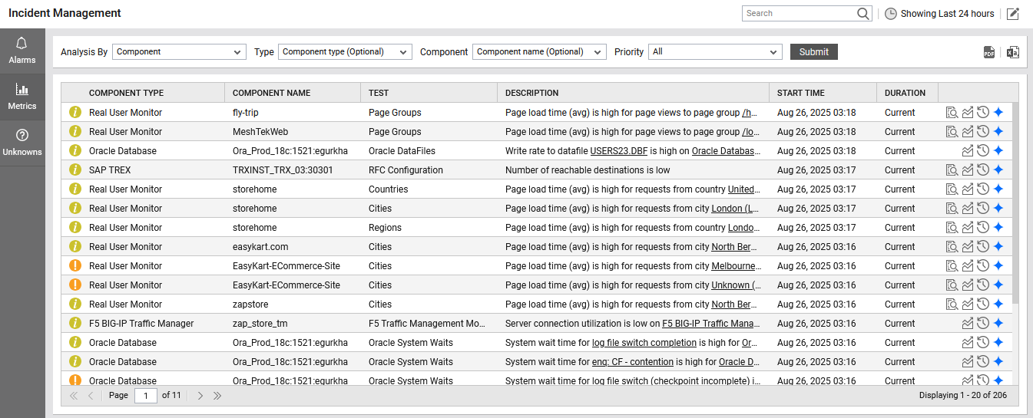Click the edit pencil icon at top right

pyautogui.click(x=1013, y=14)
